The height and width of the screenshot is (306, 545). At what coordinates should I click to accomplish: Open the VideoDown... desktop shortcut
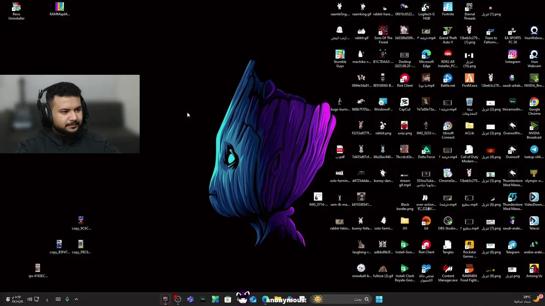click(x=534, y=200)
